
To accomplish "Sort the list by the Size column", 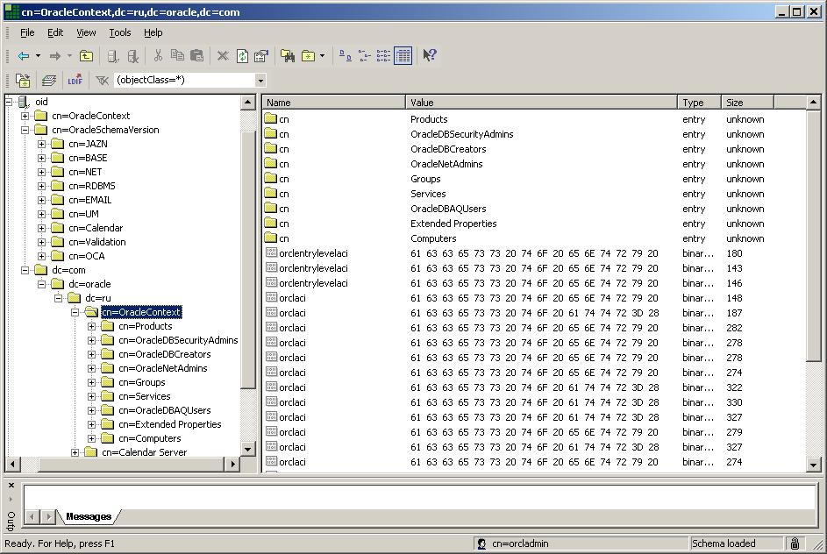I will pos(747,103).
